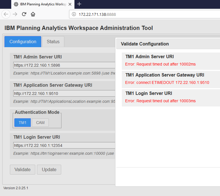Reload the current page
Viewport: 220px width, 196px height.
click(24, 14)
